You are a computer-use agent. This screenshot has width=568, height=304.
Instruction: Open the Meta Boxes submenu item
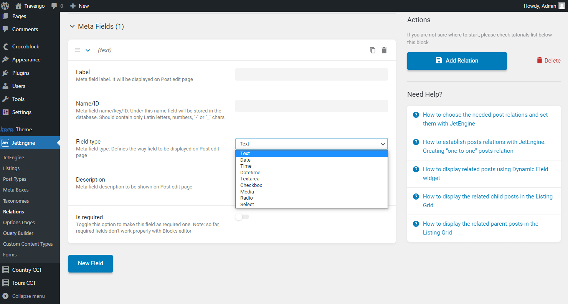pyautogui.click(x=16, y=190)
